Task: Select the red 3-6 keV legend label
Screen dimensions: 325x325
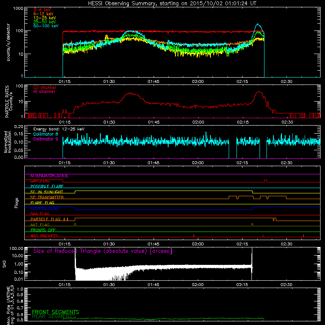Action: pos(42,10)
